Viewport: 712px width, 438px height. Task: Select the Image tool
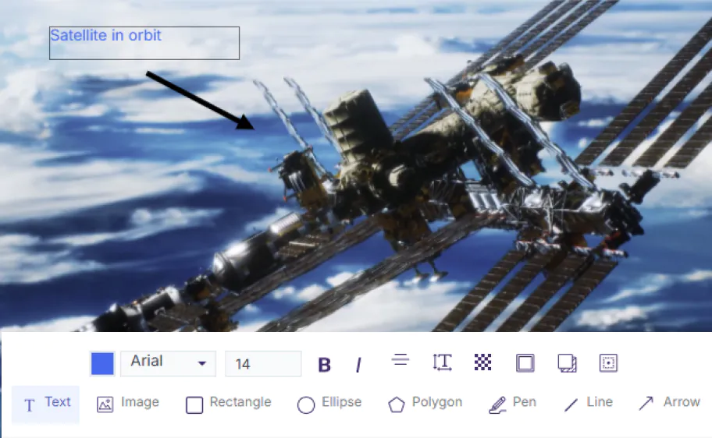(128, 404)
